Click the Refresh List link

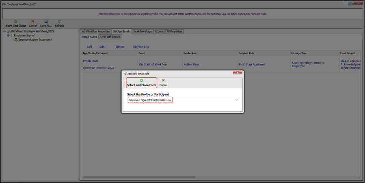coord(141,47)
